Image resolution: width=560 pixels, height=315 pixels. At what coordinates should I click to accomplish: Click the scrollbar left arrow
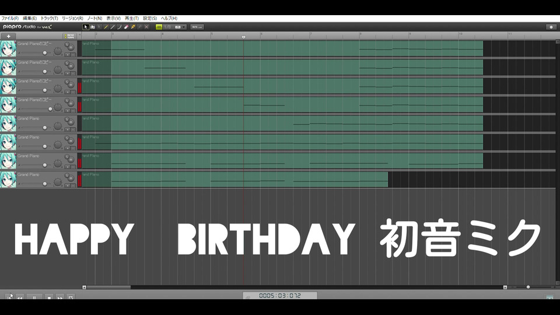click(x=84, y=287)
